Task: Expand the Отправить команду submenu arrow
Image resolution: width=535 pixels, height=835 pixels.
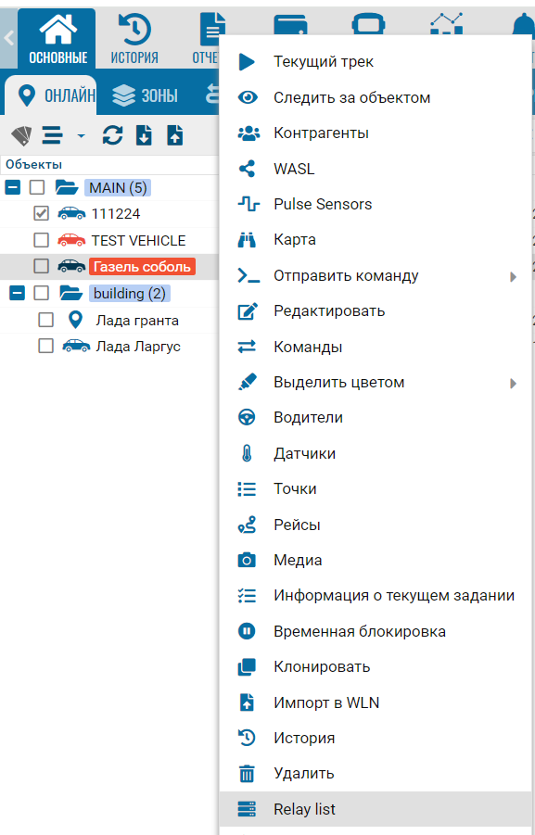Action: pyautogui.click(x=513, y=276)
